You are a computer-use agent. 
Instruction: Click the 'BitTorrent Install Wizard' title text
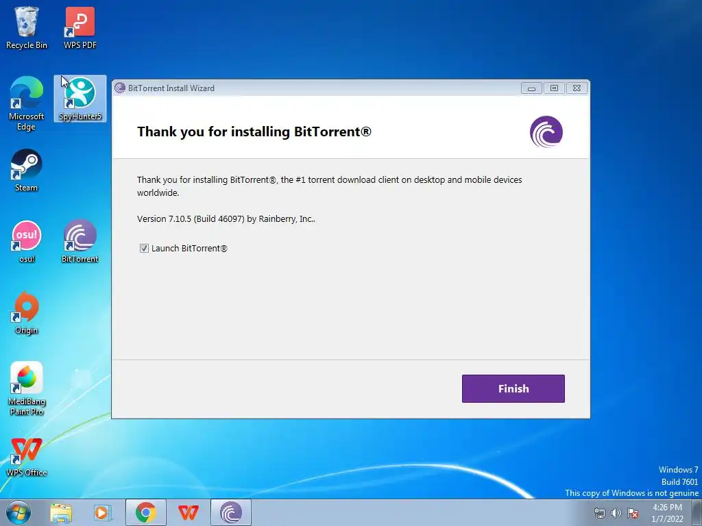click(x=171, y=88)
